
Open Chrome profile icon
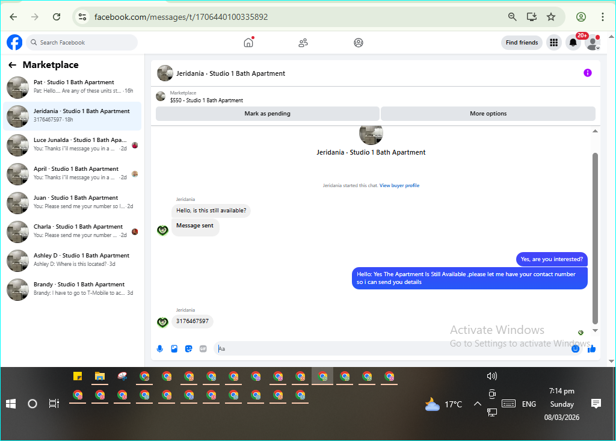click(581, 17)
